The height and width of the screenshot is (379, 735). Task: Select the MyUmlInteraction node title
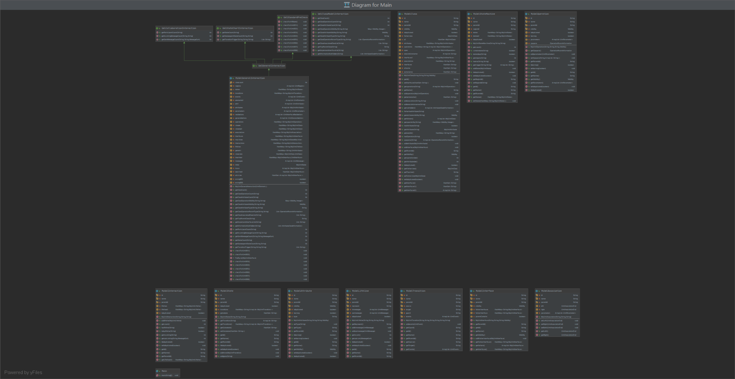(x=172, y=291)
